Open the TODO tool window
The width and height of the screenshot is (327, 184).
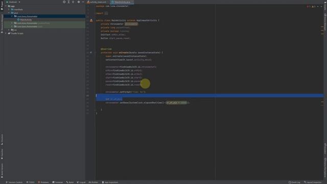[31, 182]
